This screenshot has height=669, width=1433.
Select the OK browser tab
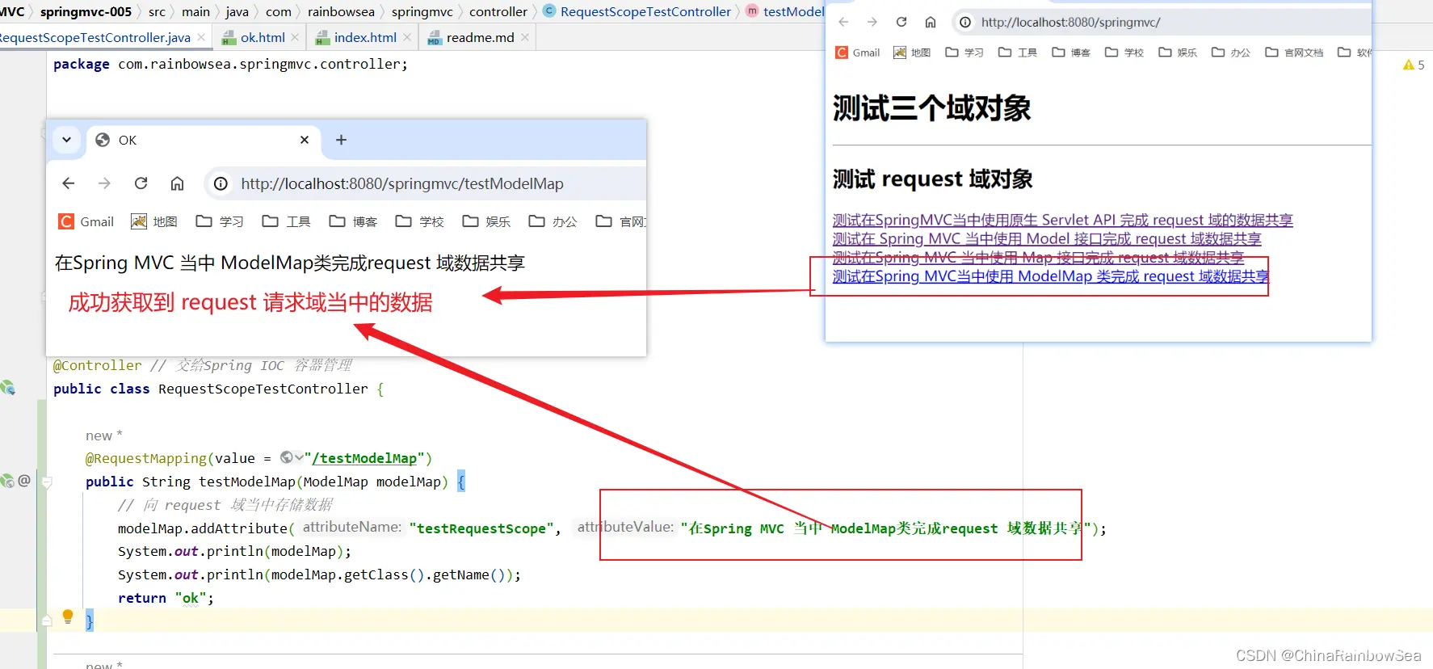click(x=202, y=140)
